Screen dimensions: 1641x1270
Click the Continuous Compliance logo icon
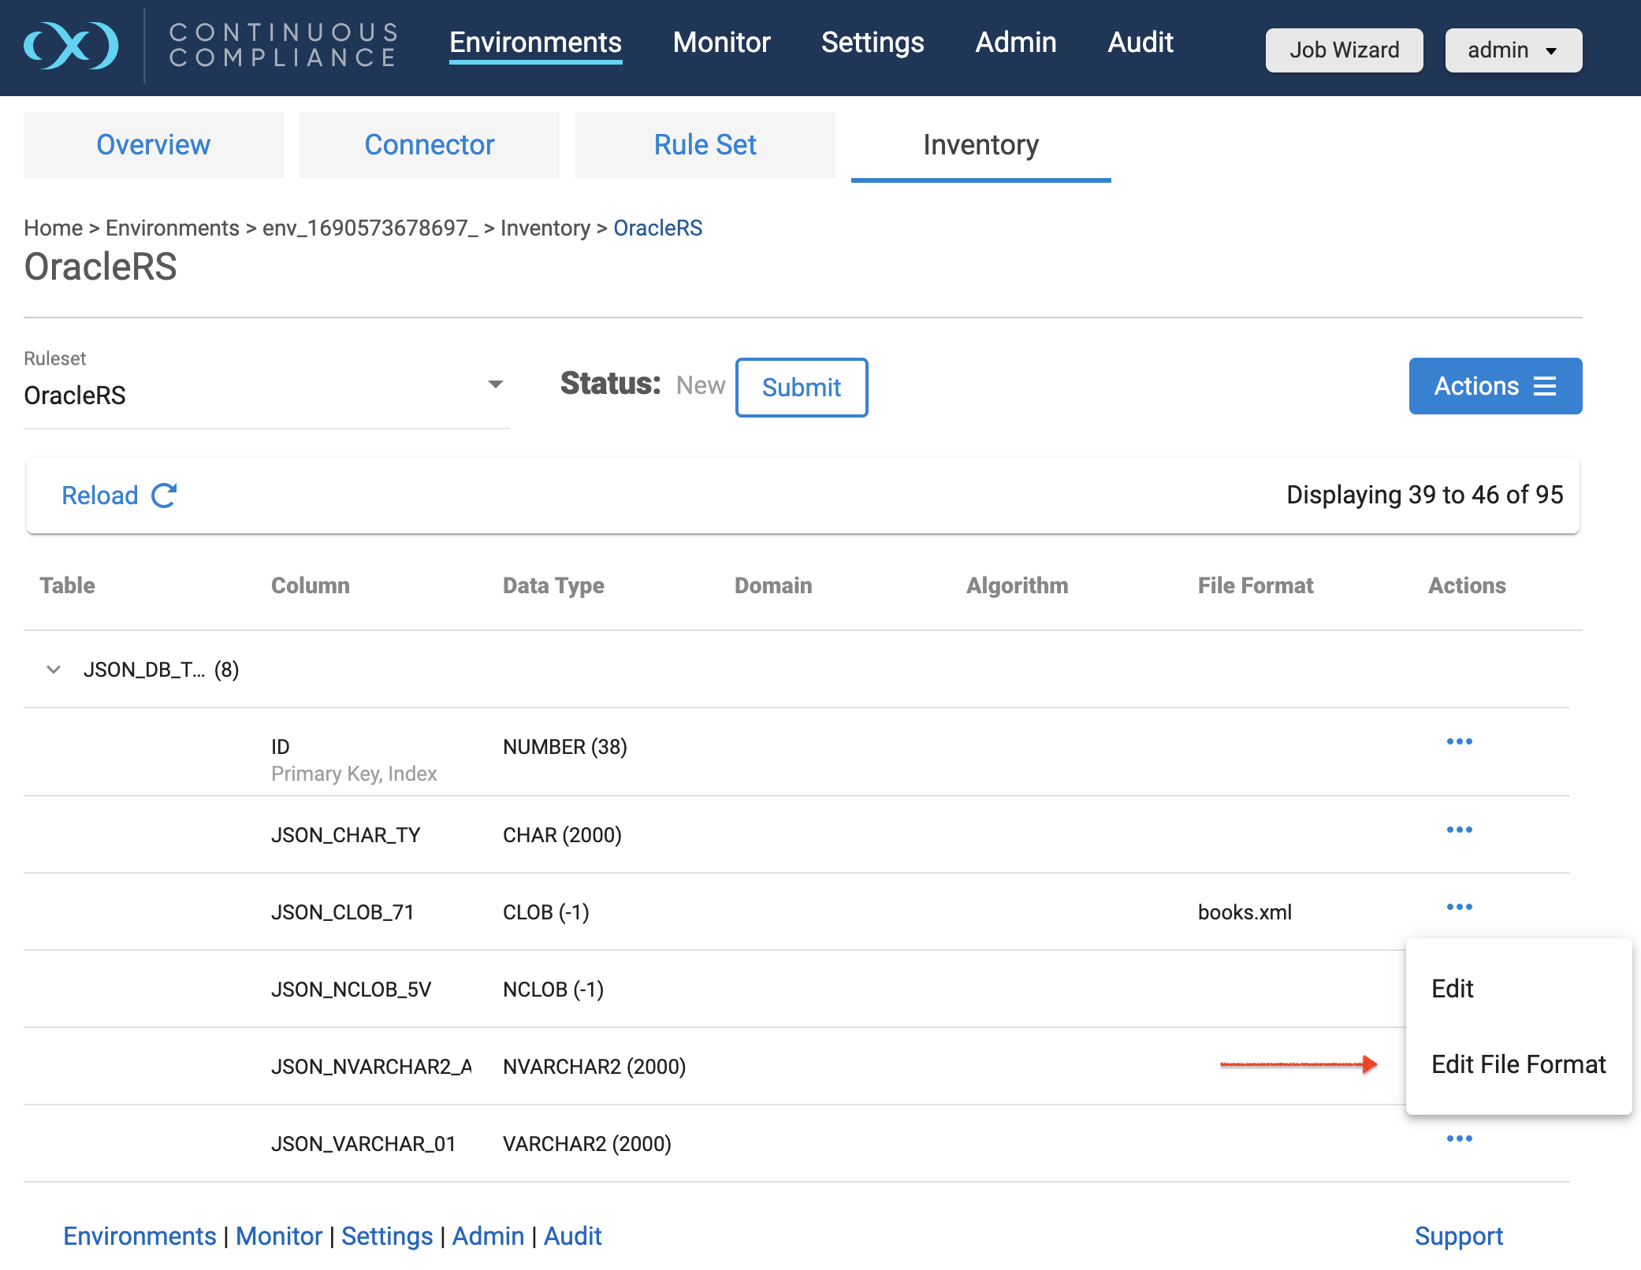[71, 45]
